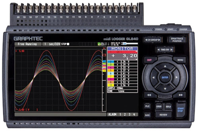Click the CHARGE LED indicator
This screenshot has width=198, height=133.
[x=178, y=30]
